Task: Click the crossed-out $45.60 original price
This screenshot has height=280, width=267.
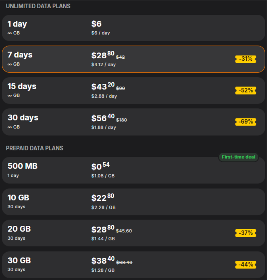Action: tap(124, 231)
